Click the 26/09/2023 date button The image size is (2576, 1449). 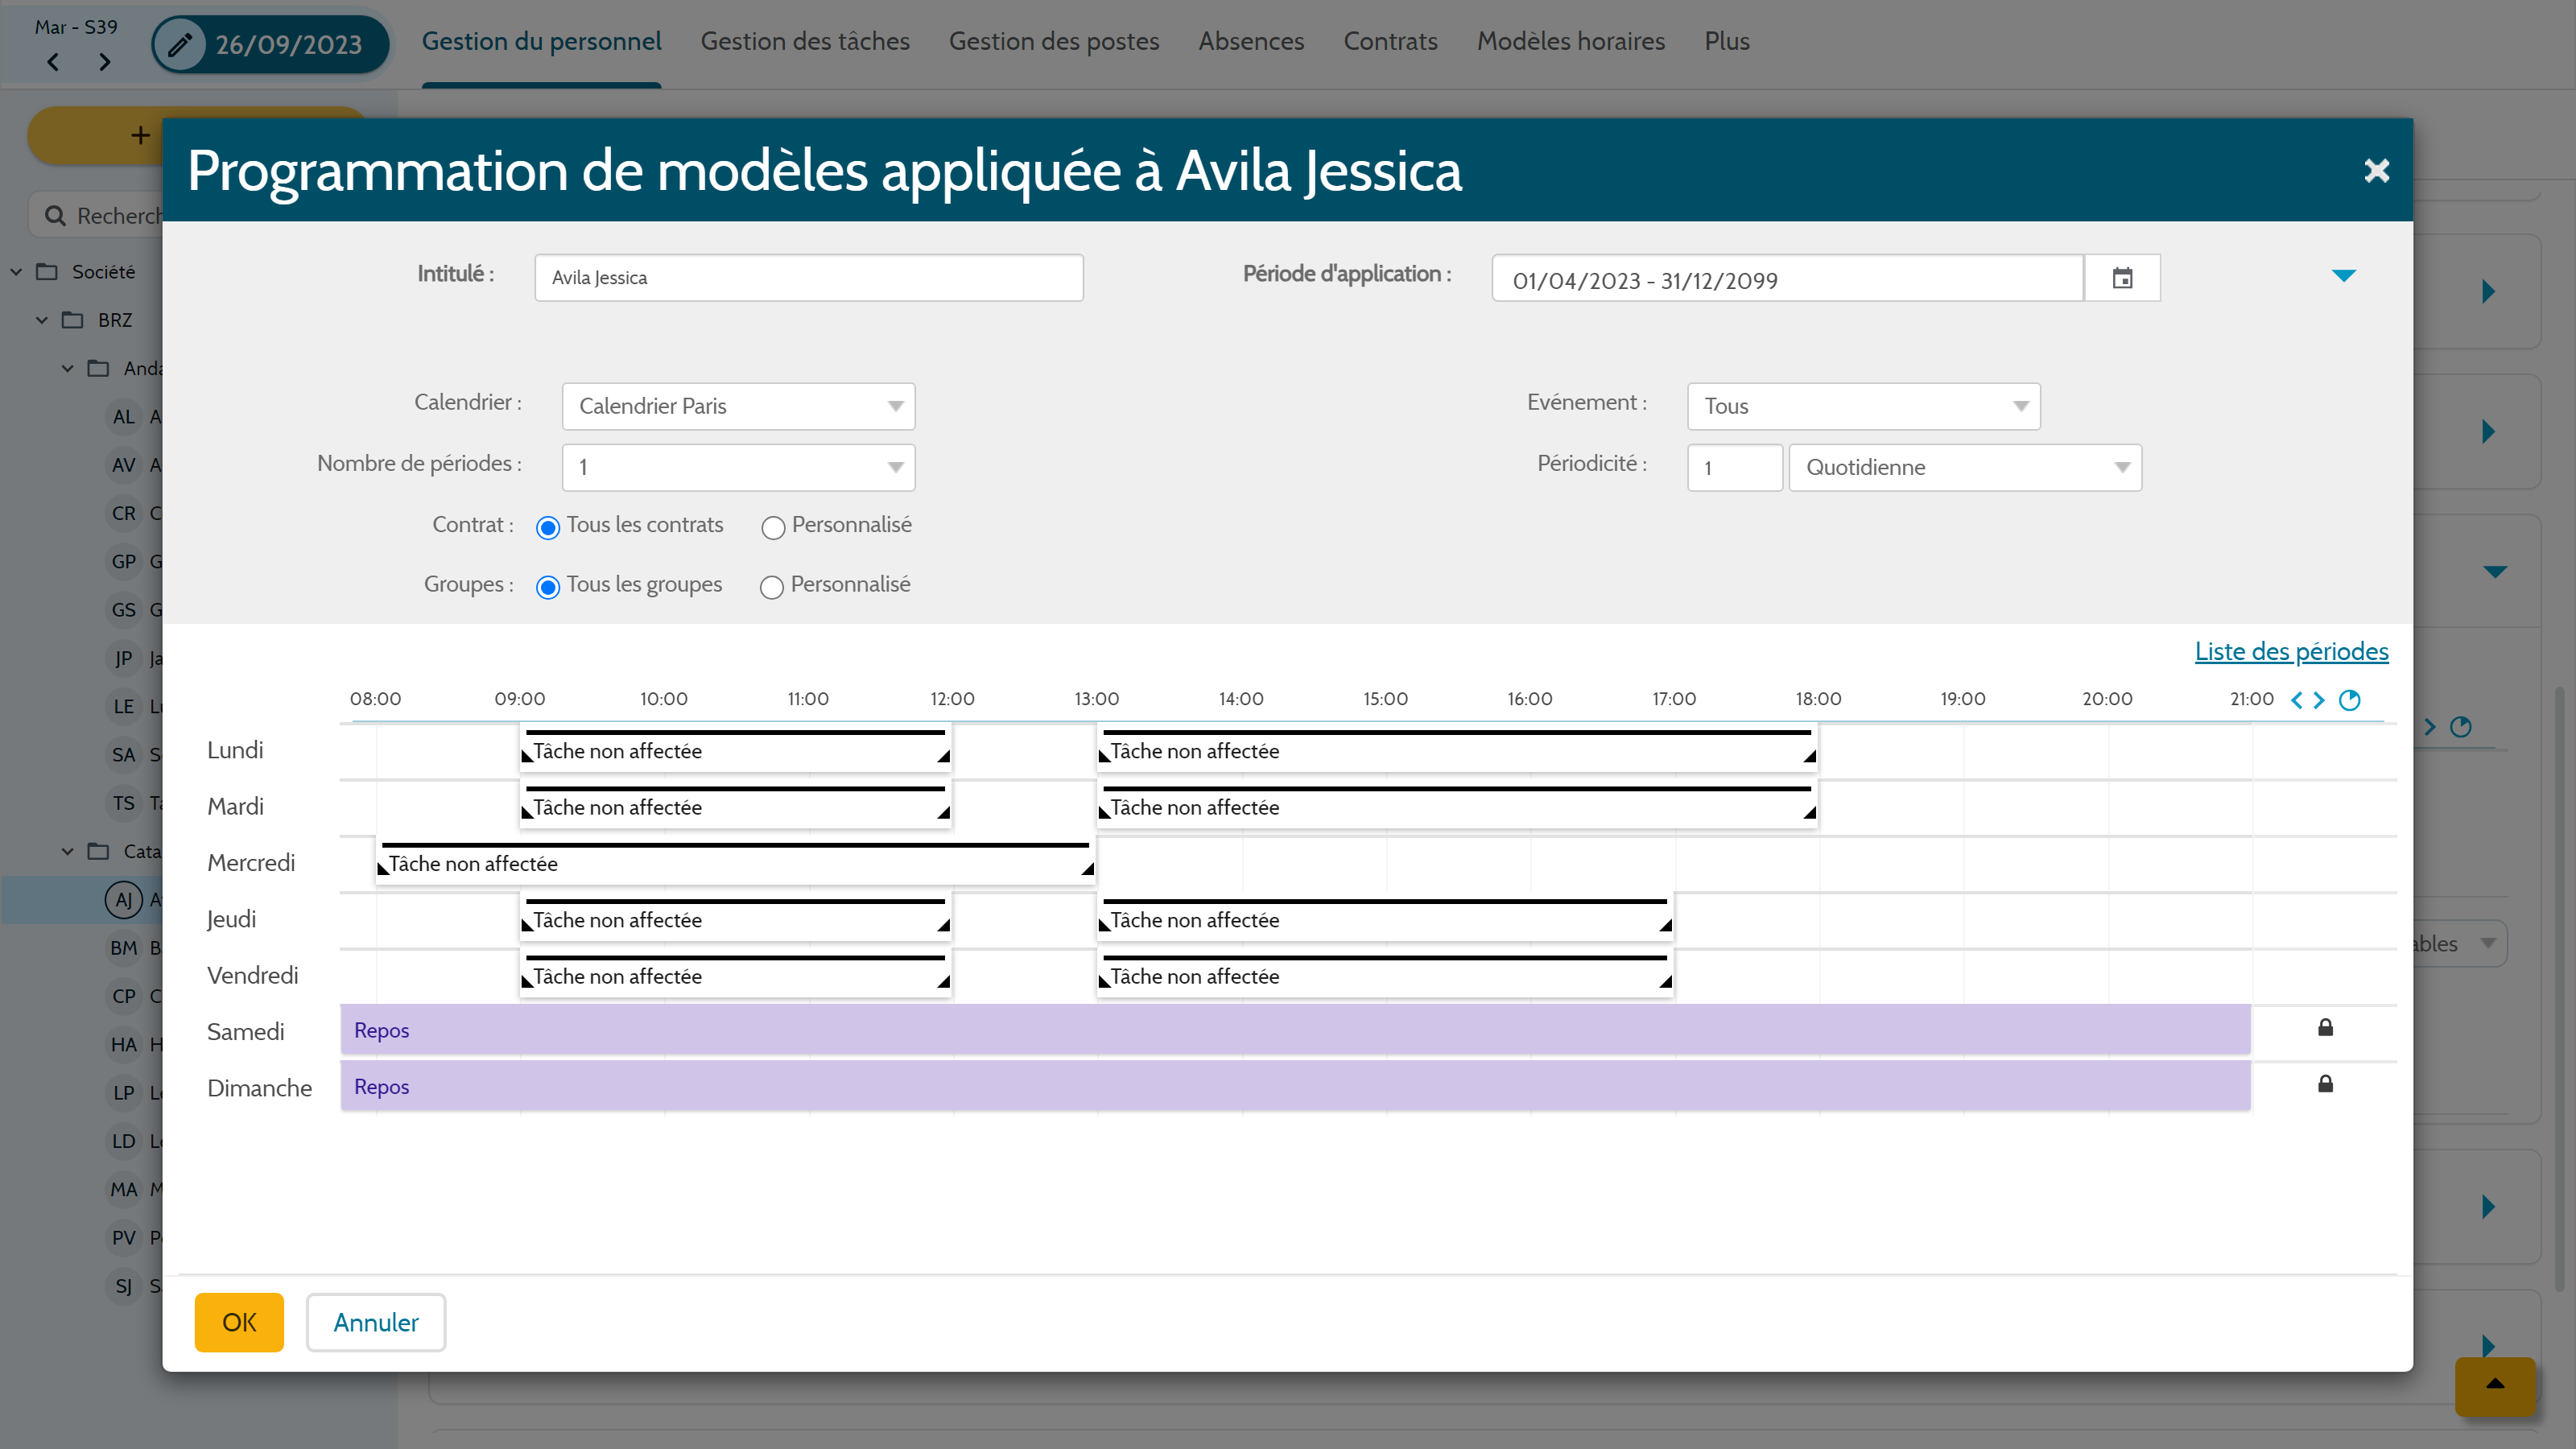click(x=270, y=44)
